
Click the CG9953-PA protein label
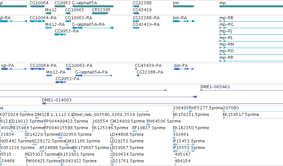click(67, 79)
